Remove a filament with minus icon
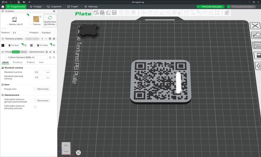 point(46,39)
